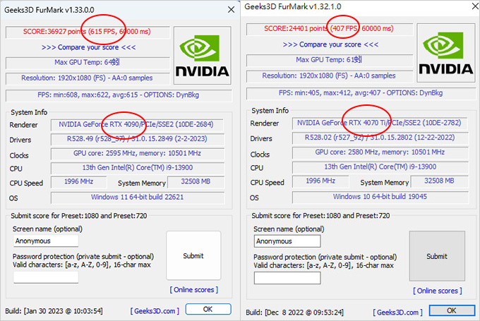Close the FurMark v1.32.1.0 window
This screenshot has height=321, width=480.
[x=475, y=6]
